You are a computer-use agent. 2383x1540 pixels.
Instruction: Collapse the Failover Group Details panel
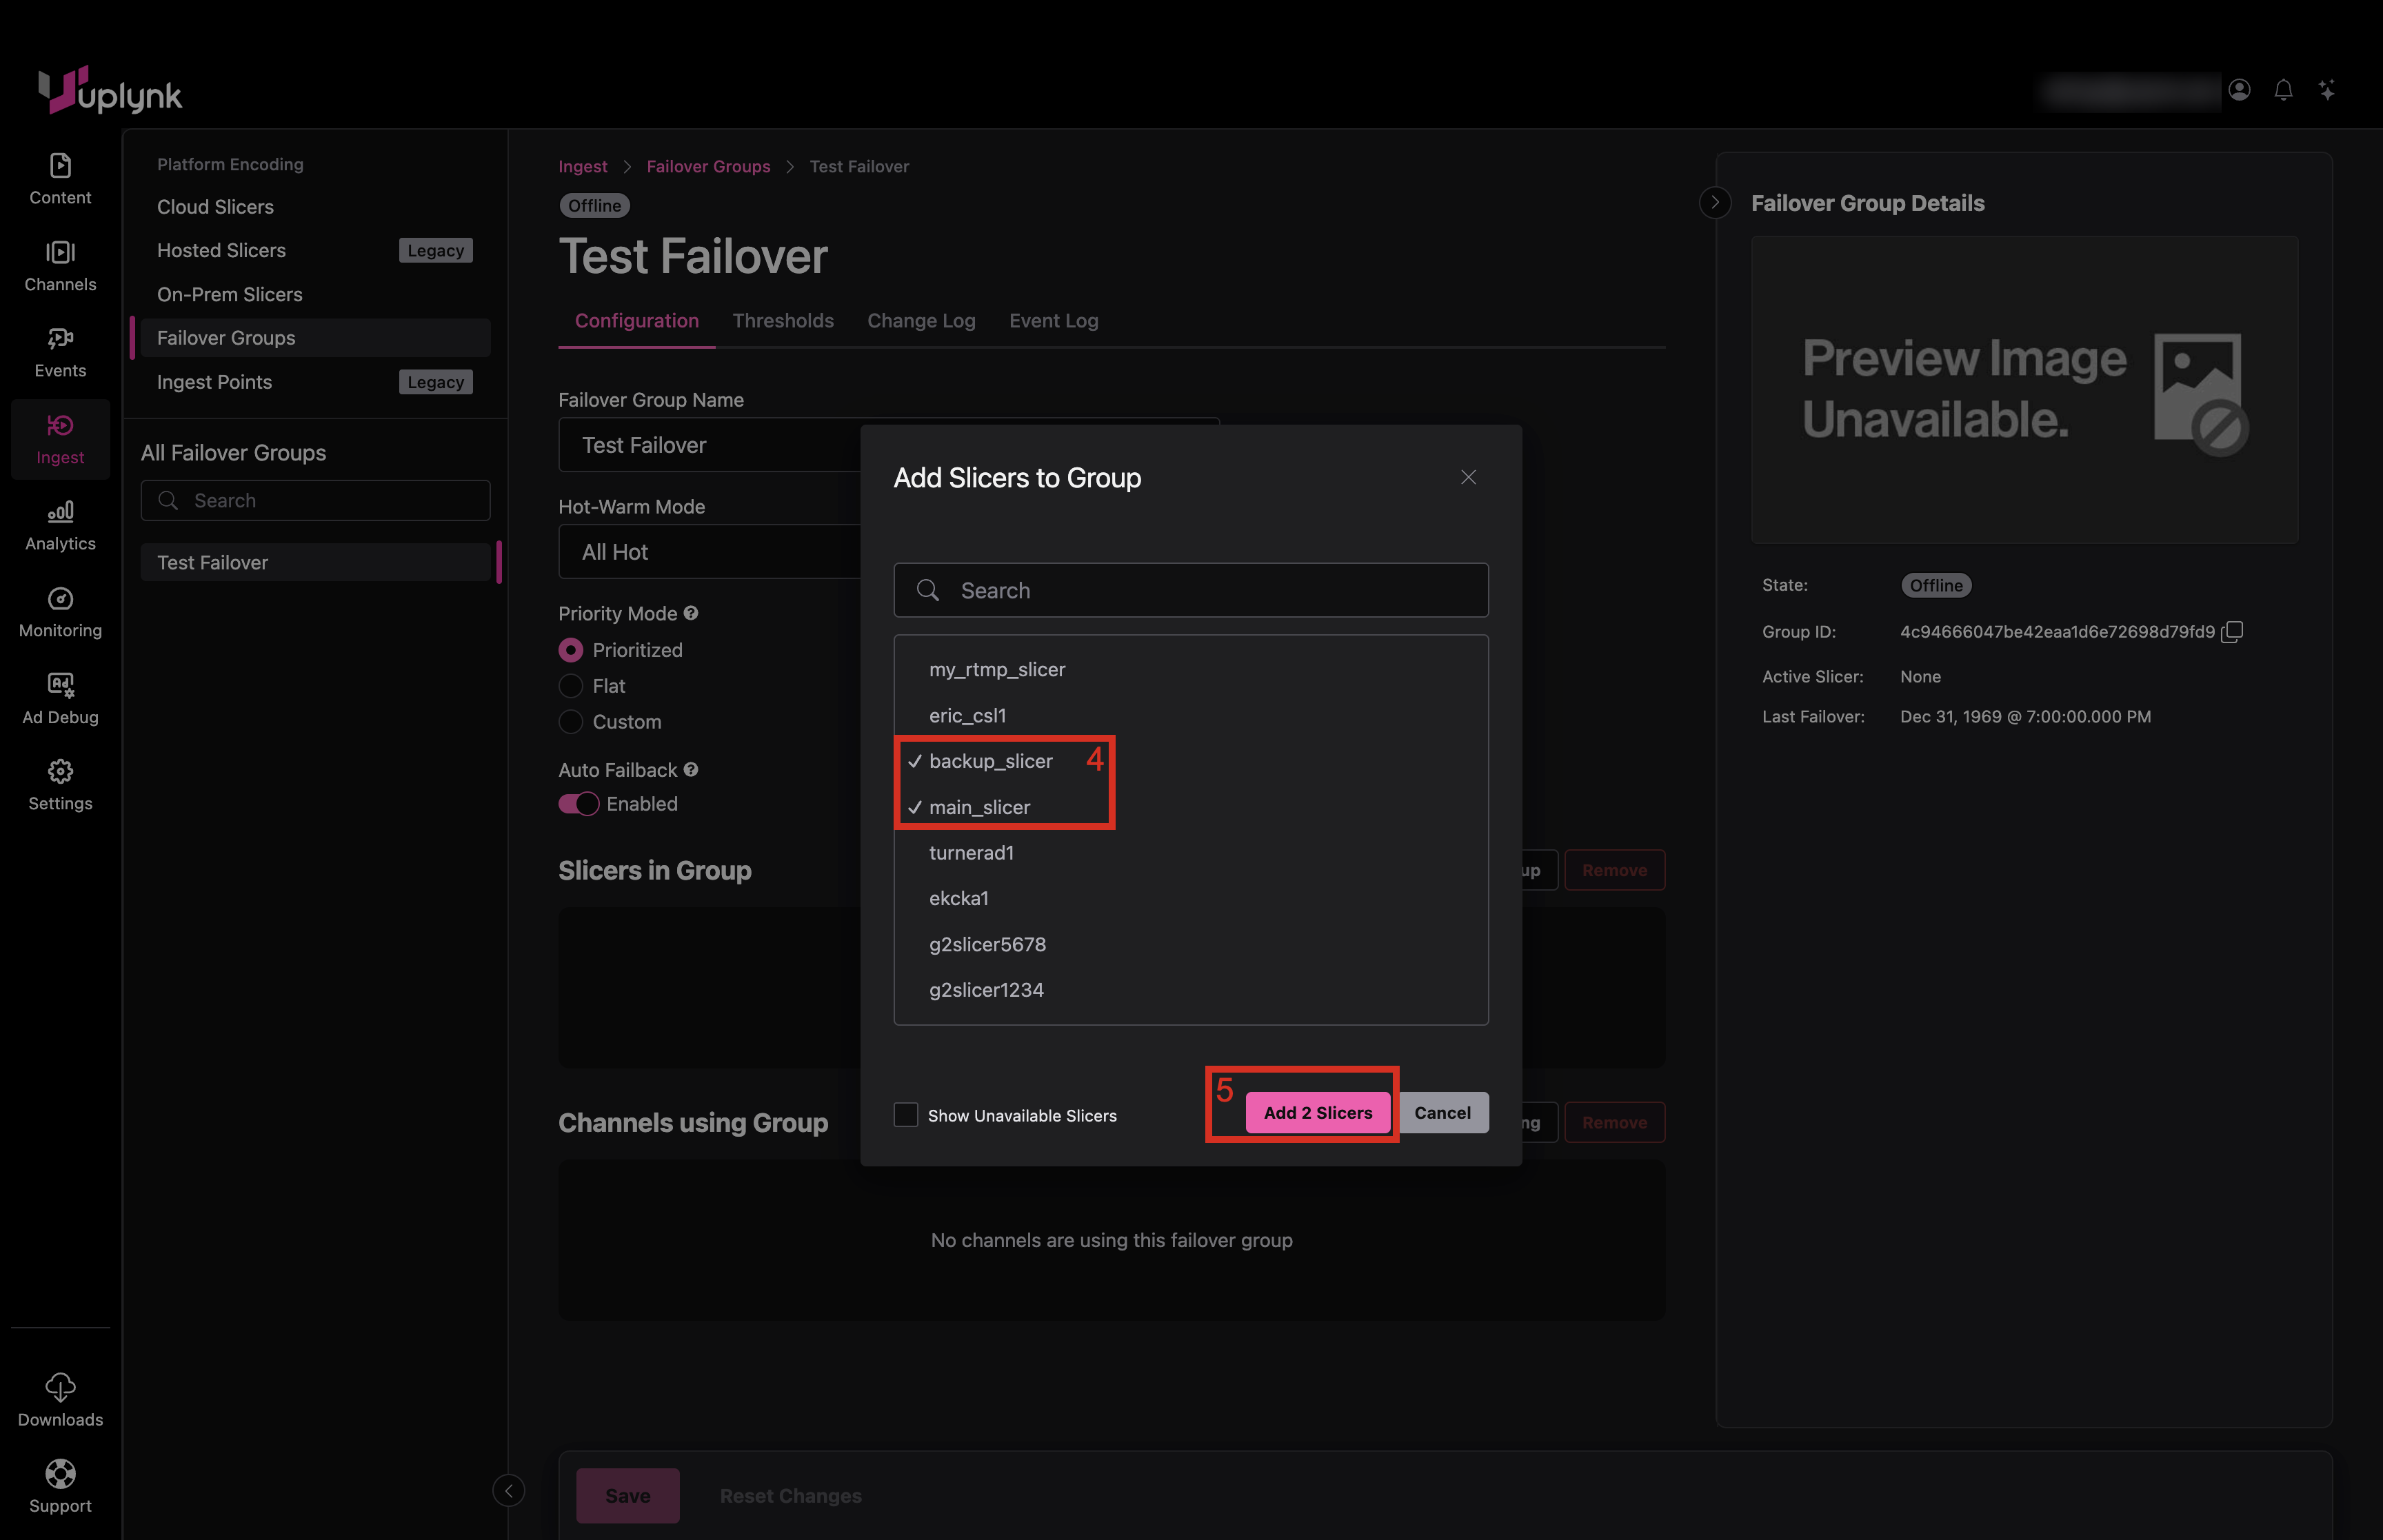click(1715, 203)
